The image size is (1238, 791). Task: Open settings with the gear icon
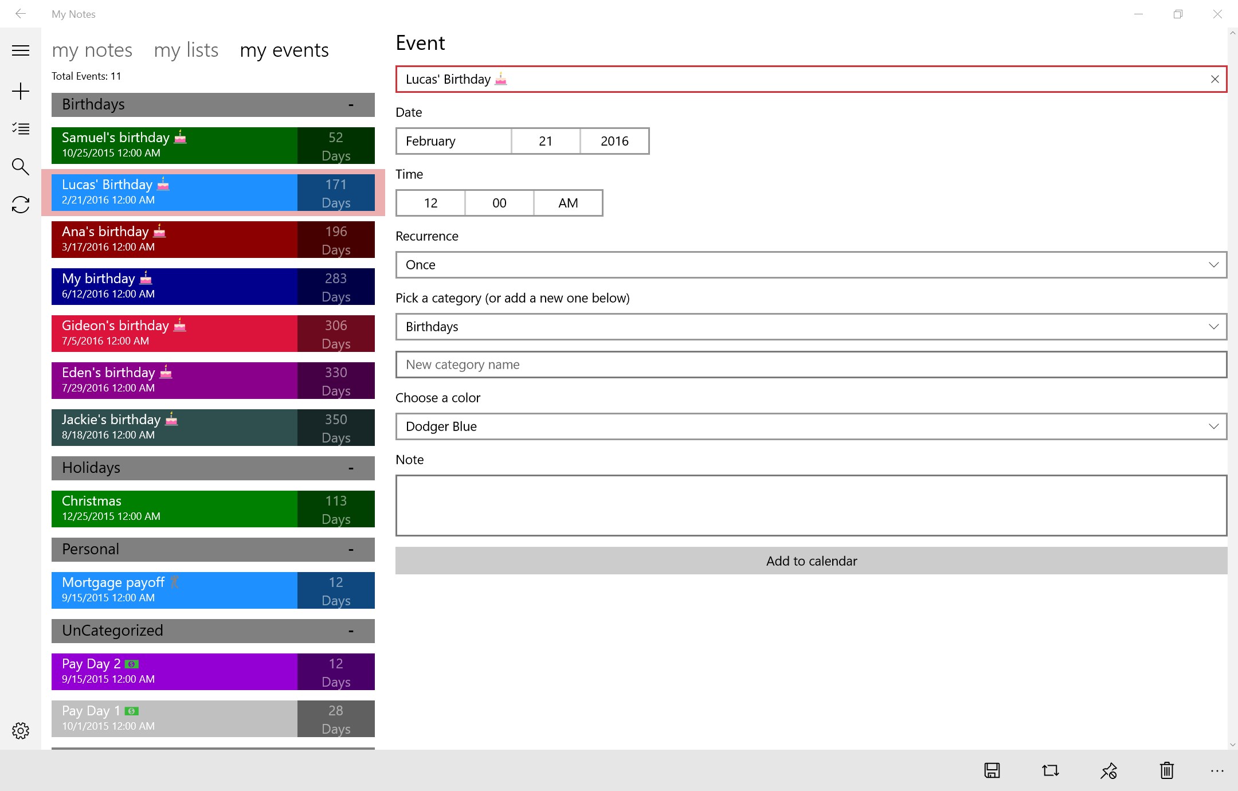pos(21,730)
